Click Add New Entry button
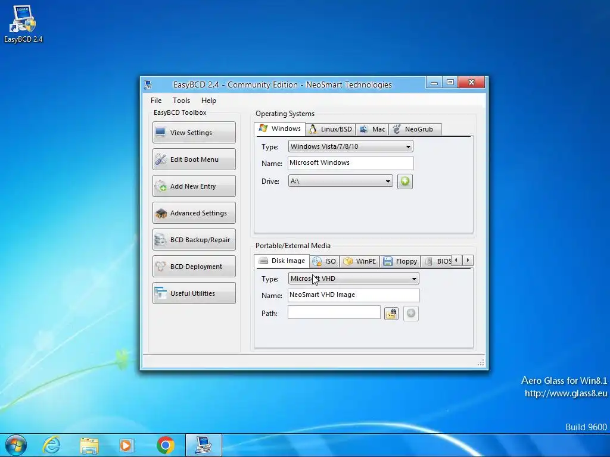This screenshot has height=457, width=610. point(194,186)
